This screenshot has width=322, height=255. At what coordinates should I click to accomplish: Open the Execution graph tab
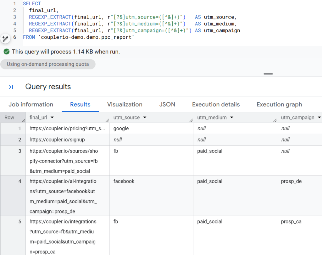(x=279, y=104)
